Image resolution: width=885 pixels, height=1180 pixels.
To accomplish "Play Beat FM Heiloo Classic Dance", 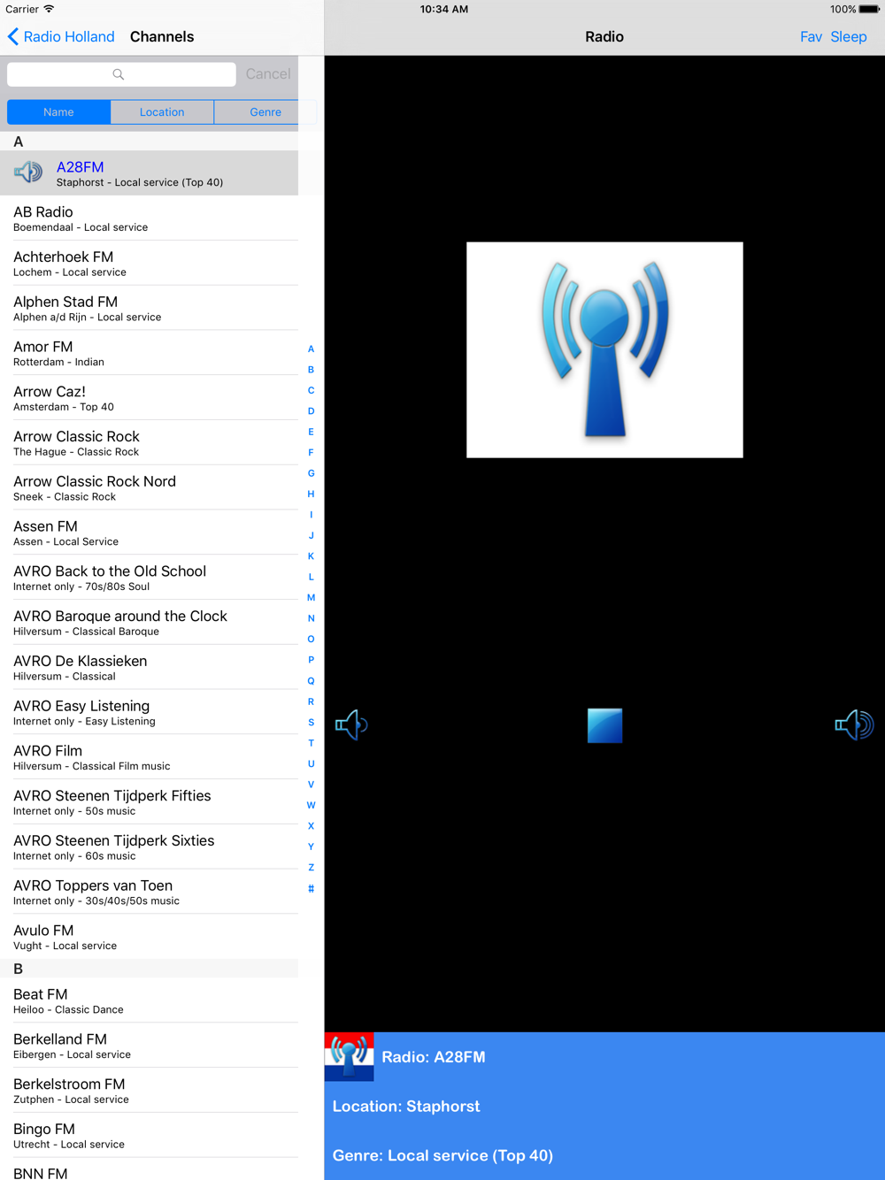I will pyautogui.click(x=149, y=1000).
